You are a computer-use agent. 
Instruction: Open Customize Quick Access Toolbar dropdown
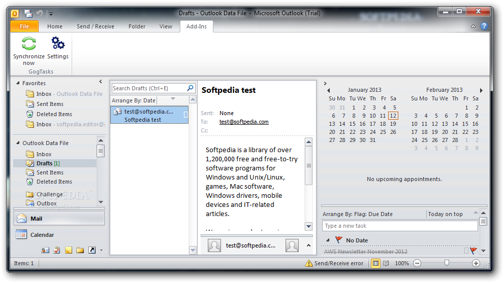(51, 14)
